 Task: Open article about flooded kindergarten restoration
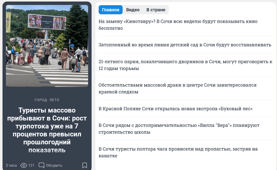point(185,45)
